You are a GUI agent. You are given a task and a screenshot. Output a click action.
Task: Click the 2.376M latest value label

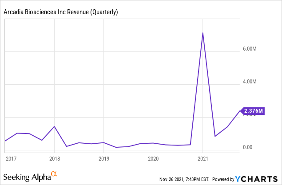[x=252, y=111]
